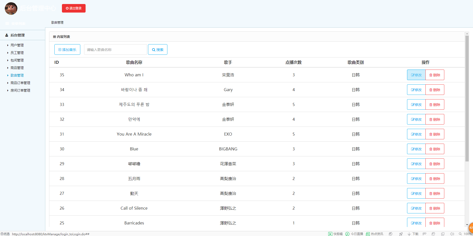Delete song Who am I with 删除
This screenshot has width=473, height=236.
tap(435, 75)
